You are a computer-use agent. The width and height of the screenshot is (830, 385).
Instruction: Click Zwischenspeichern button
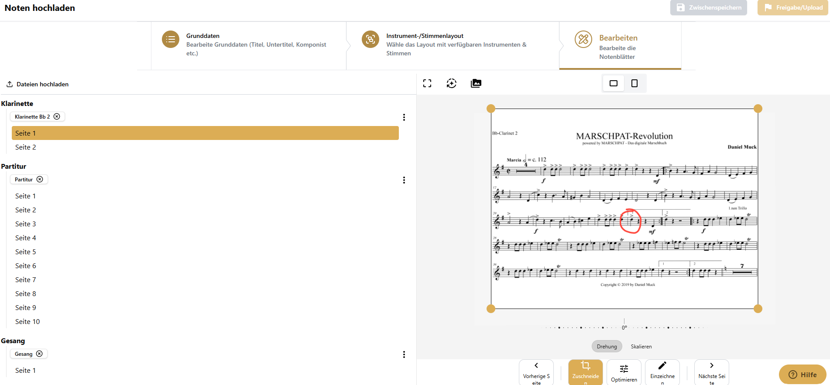(709, 7)
